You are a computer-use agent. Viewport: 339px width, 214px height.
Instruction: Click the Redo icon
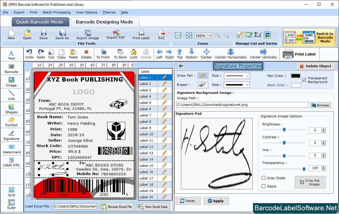pos(41,54)
